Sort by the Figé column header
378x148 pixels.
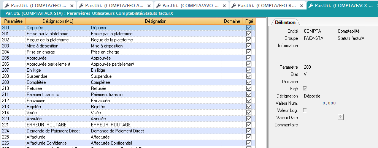tap(249, 21)
